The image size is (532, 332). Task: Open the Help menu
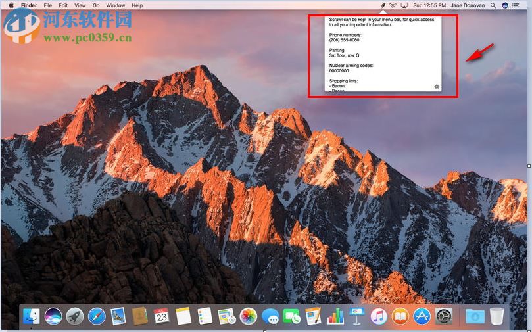[137, 5]
